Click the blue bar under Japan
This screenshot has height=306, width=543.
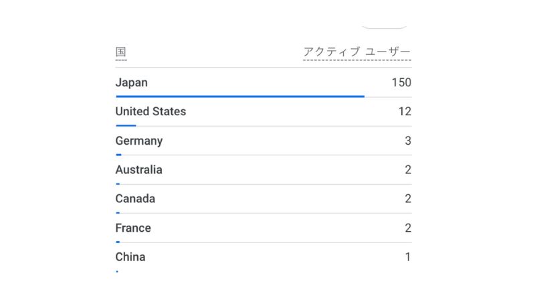coord(240,96)
